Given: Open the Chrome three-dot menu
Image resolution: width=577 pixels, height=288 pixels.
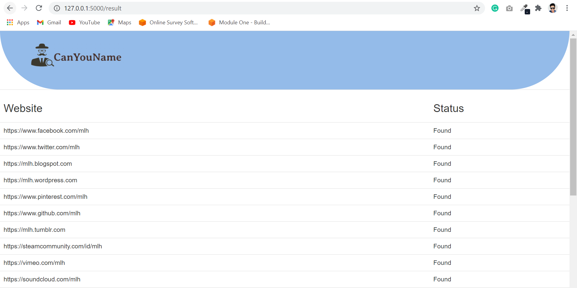Looking at the screenshot, I should click(567, 8).
